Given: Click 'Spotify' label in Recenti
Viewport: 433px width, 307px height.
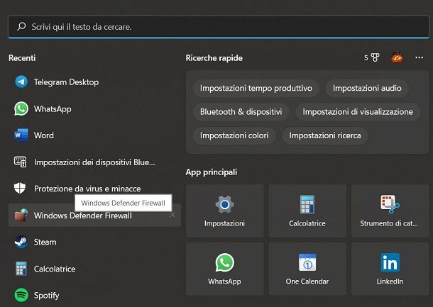Looking at the screenshot, I should click(46, 296).
